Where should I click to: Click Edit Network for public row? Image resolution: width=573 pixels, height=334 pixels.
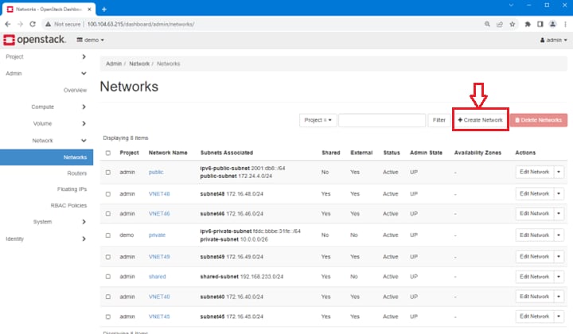535,172
